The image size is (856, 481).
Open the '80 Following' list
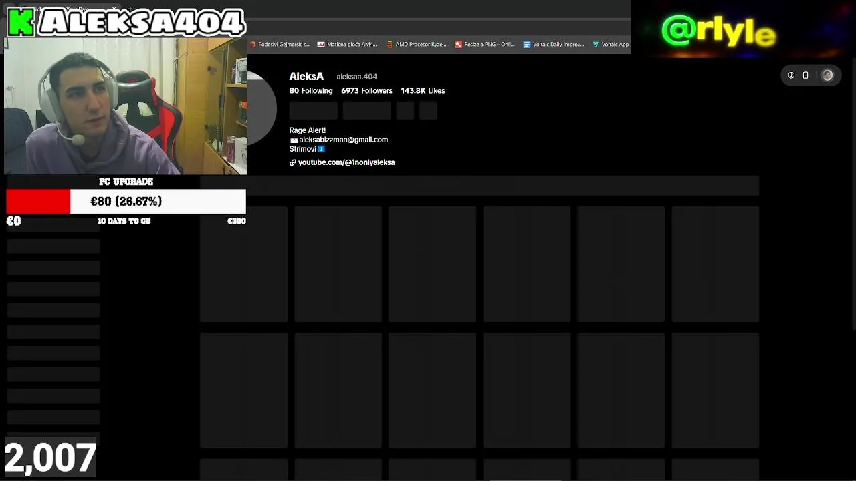[311, 91]
